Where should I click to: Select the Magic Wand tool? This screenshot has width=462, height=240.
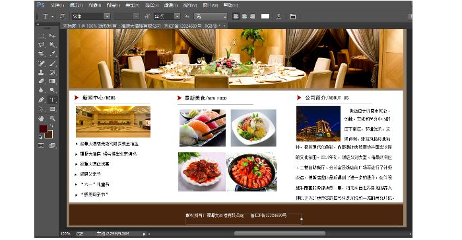[x=52, y=45]
